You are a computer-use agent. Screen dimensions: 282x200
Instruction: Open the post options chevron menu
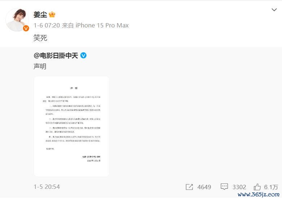274,10
